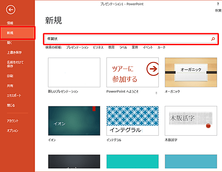Screen dimensions: 222x172
Task: Select the イオン template thumbnail
Action: tap(74, 121)
